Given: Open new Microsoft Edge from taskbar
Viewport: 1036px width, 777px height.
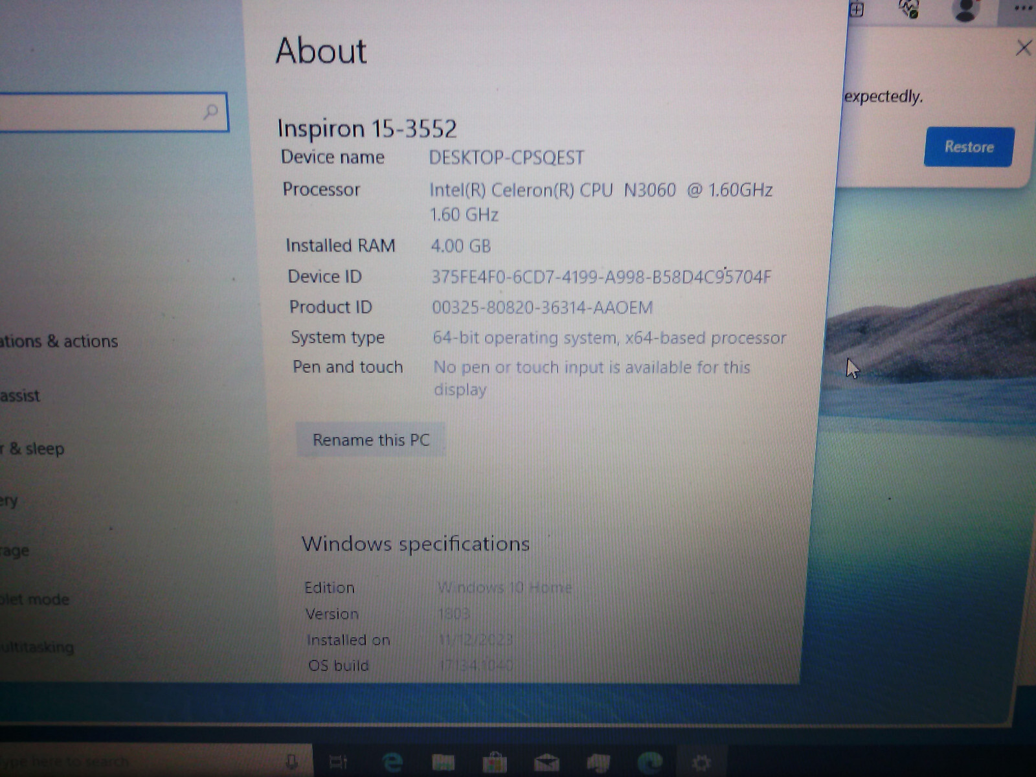Looking at the screenshot, I should [x=649, y=763].
